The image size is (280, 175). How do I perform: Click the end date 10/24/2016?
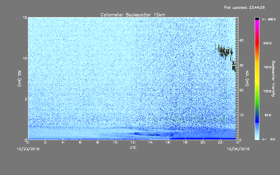tap(238, 149)
